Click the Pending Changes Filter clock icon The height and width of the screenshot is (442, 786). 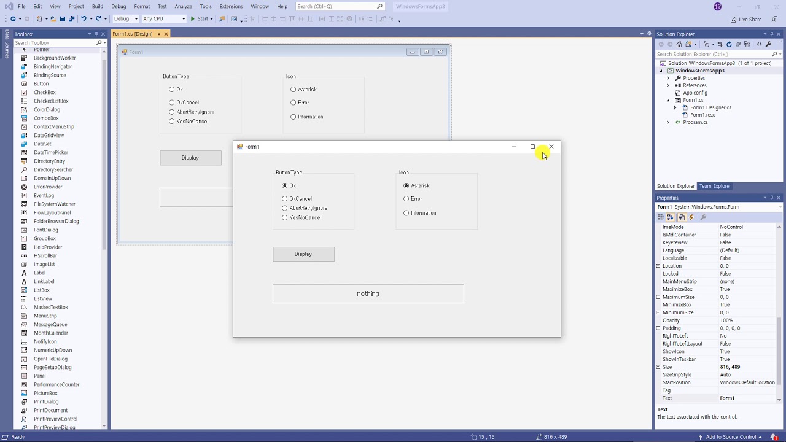pos(707,44)
